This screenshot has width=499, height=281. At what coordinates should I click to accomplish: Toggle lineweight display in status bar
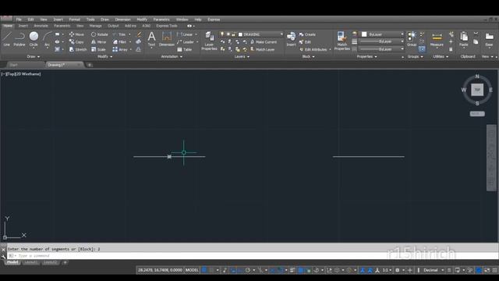292,270
